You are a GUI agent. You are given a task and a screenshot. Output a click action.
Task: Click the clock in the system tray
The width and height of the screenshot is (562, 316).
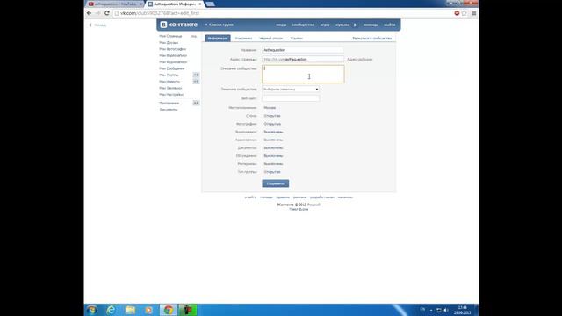click(x=463, y=310)
